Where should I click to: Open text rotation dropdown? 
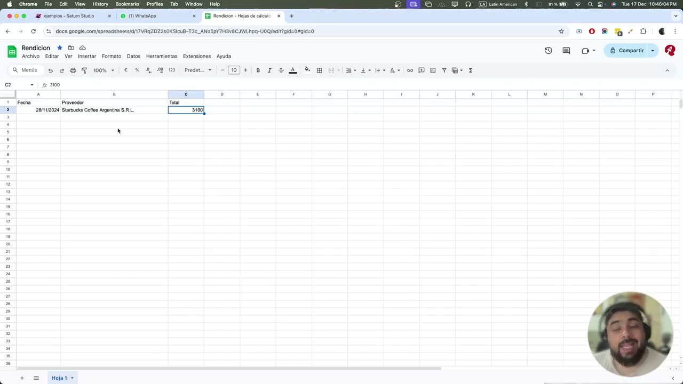tap(395, 70)
